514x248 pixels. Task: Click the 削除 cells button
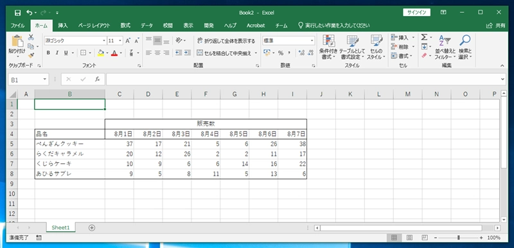click(x=400, y=46)
